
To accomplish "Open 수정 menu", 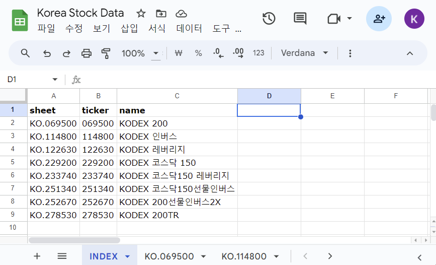I will [x=74, y=28].
